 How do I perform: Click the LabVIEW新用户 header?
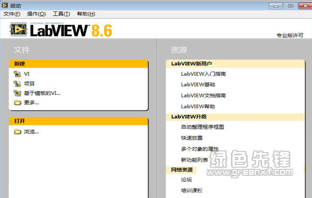pyautogui.click(x=235, y=64)
